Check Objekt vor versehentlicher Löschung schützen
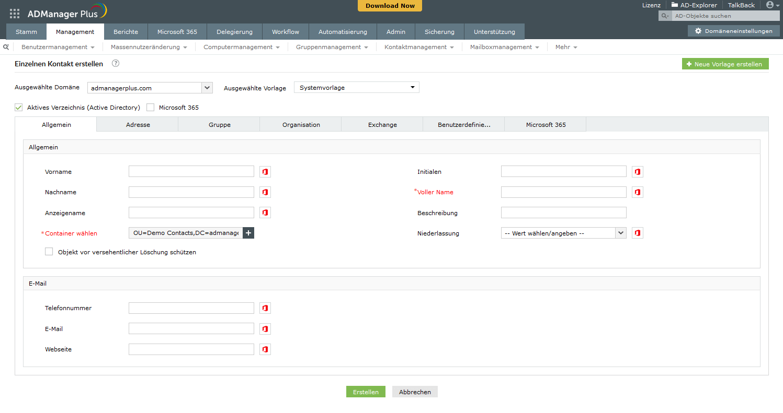The height and width of the screenshot is (413, 783). [x=49, y=252]
